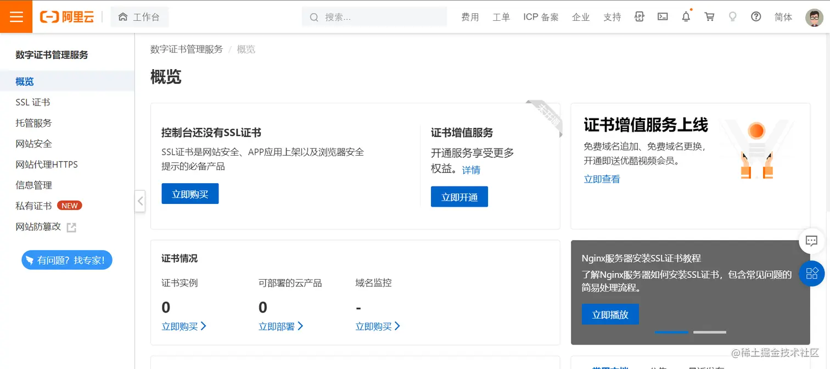Open notifications bell icon
Screen dimensions: 830x369
(x=686, y=16)
